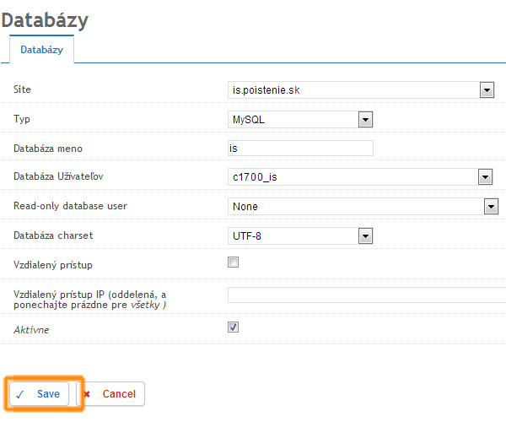Expand the Typ database type list
Image resolution: width=506 pixels, height=422 pixels.
pyautogui.click(x=295, y=119)
